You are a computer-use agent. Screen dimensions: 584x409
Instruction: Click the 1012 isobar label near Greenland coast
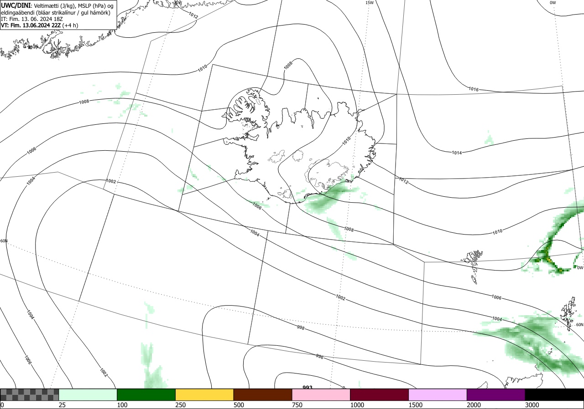coord(193,15)
